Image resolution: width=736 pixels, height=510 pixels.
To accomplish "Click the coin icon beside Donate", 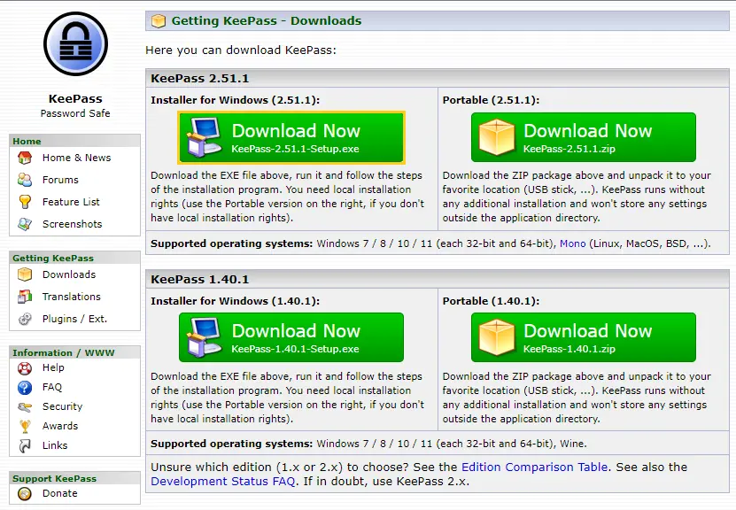I will [x=25, y=493].
